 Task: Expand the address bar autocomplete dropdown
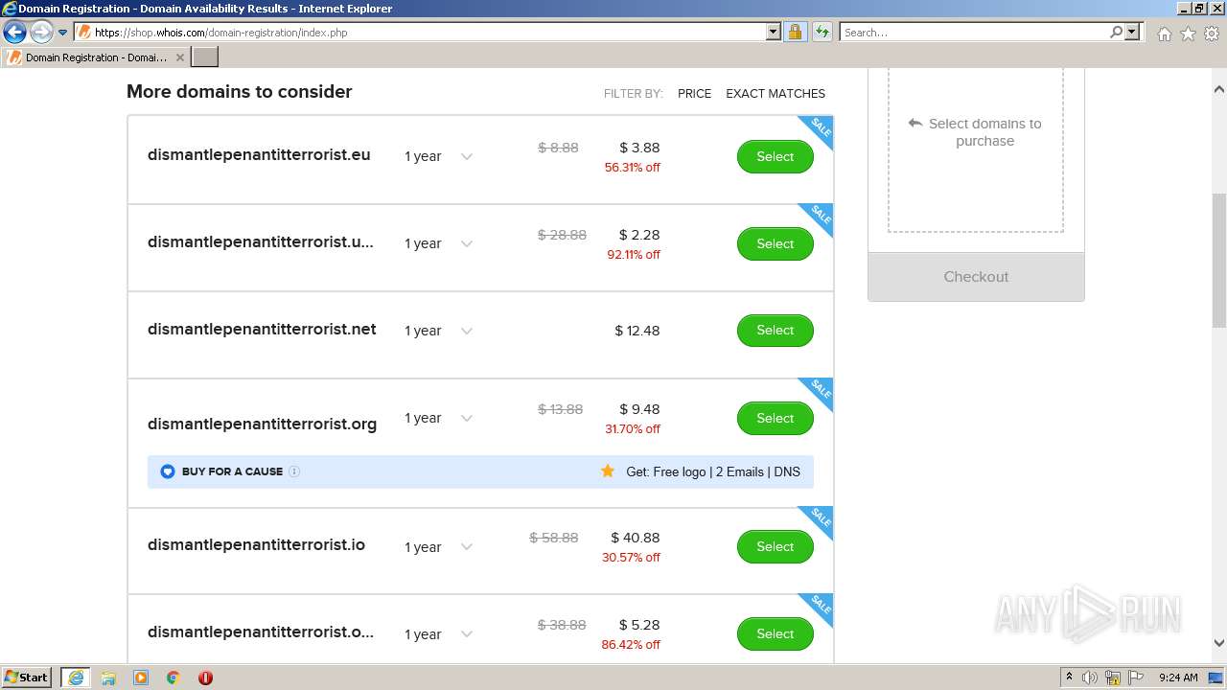point(774,32)
